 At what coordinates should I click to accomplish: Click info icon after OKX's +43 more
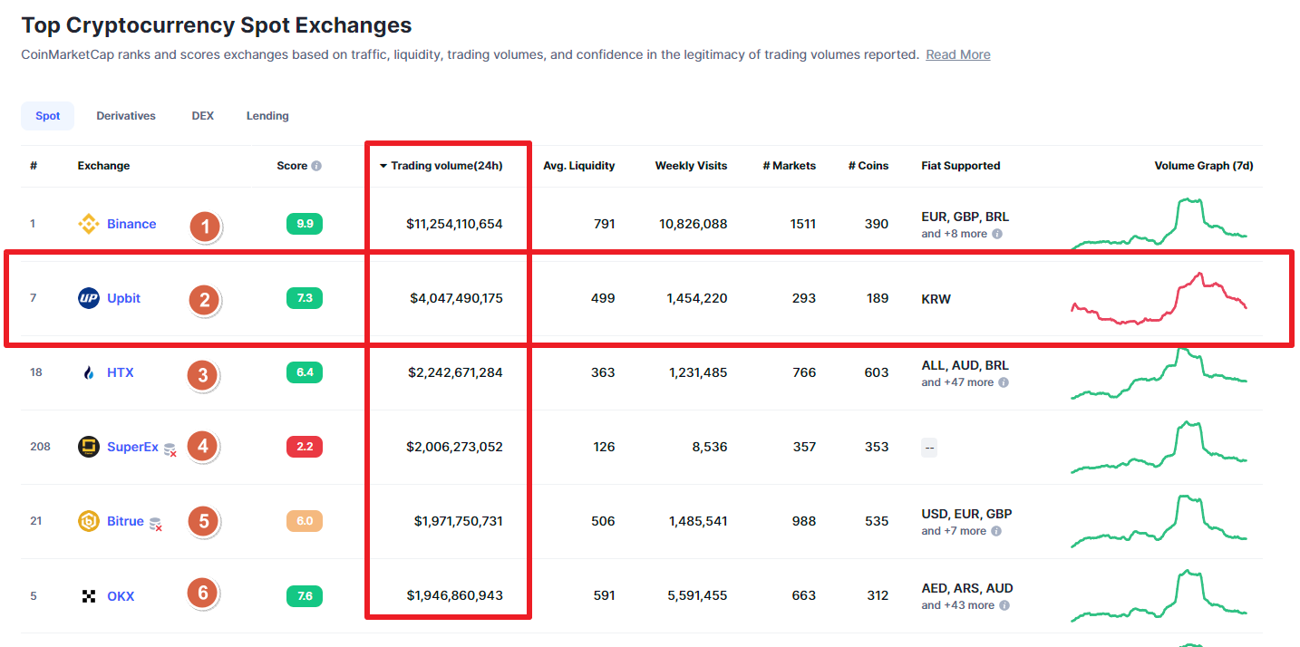[1004, 605]
